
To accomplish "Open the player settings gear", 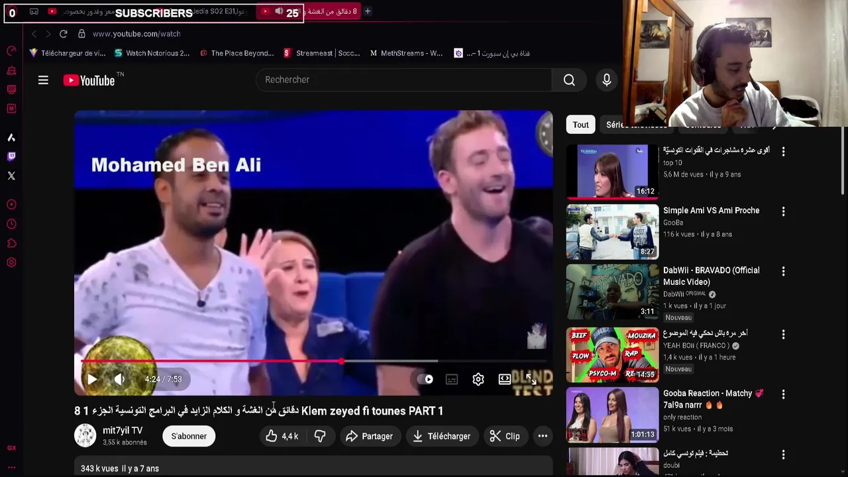I will point(478,379).
